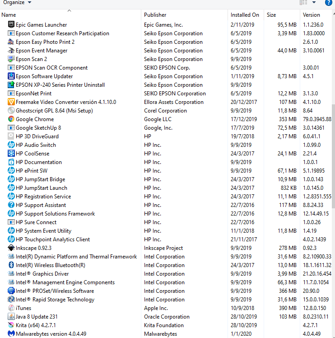Image resolution: width=335 pixels, height=338 pixels.
Task: Click the version 12.8.0.150 cell
Action: (316, 308)
